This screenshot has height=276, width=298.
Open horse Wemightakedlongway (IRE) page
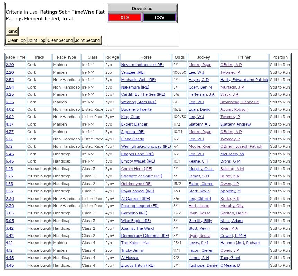click(146, 146)
